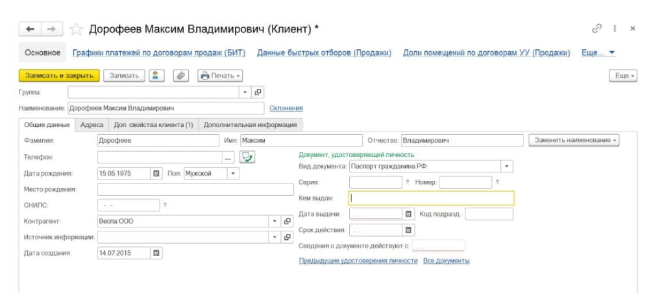Click the Записать и закрыть button
The image size is (649, 293).
point(58,76)
